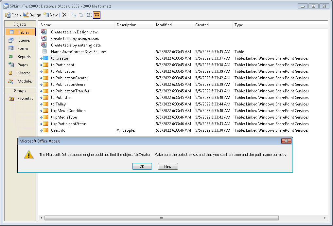333x226 pixels.
Task: Select Pages in the Objects bar
Action: click(x=20, y=65)
